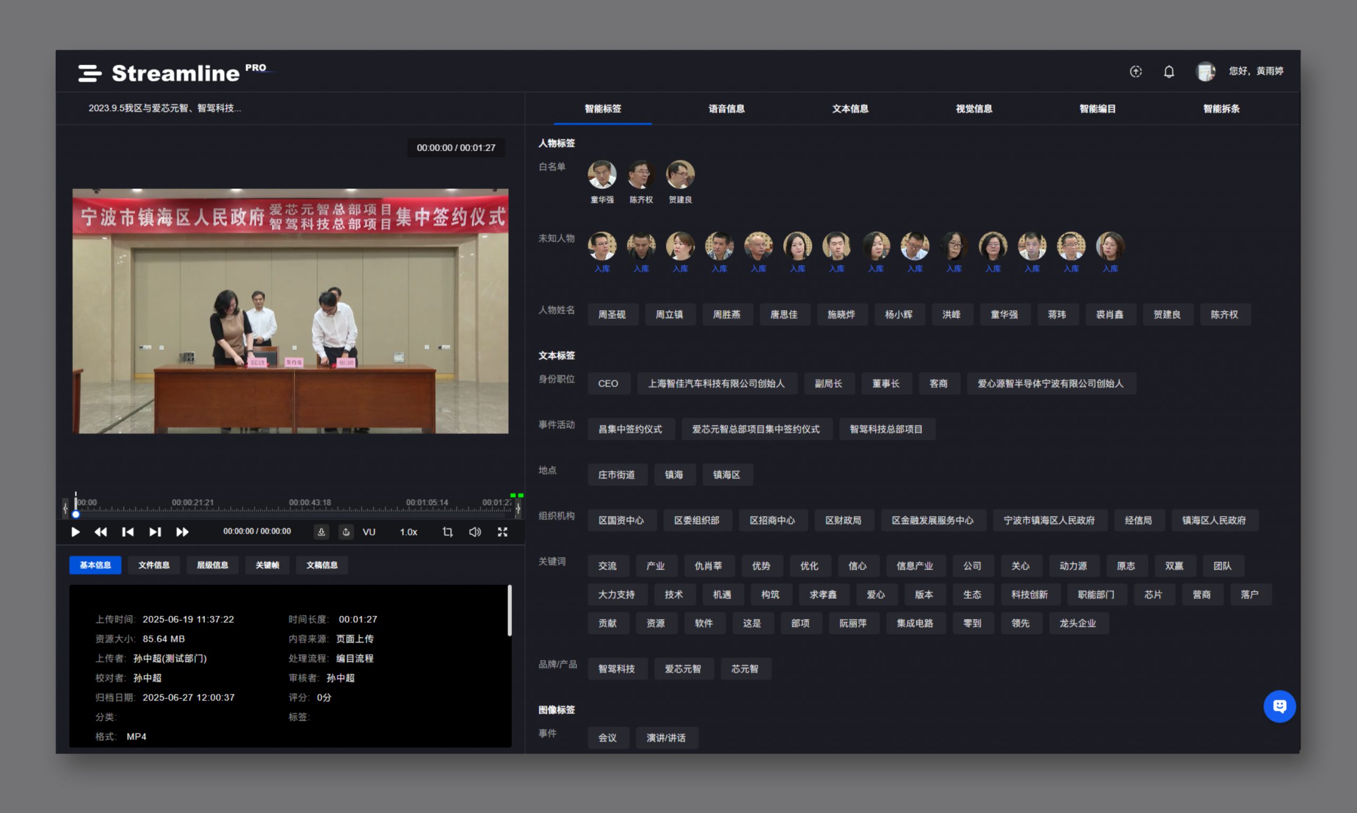The width and height of the screenshot is (1357, 813).
Task: Mute the audio with the speaker icon
Action: click(x=475, y=532)
